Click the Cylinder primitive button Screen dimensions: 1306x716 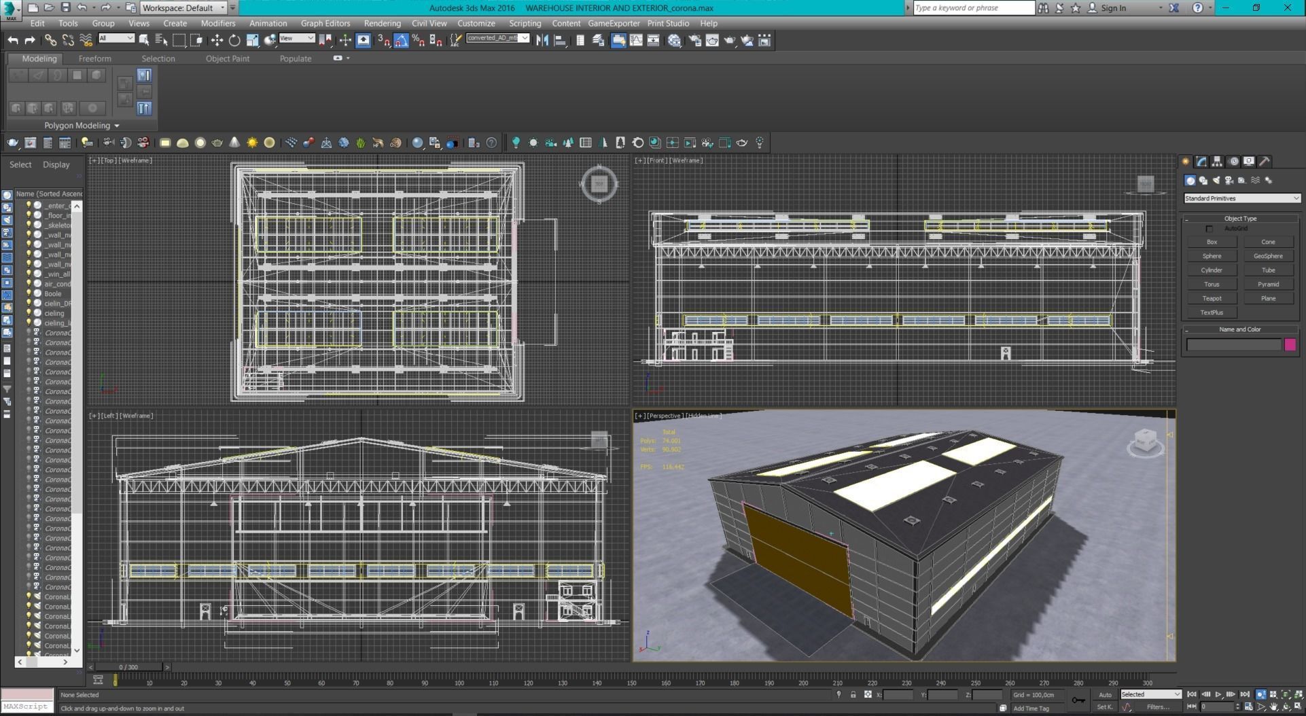(x=1212, y=270)
